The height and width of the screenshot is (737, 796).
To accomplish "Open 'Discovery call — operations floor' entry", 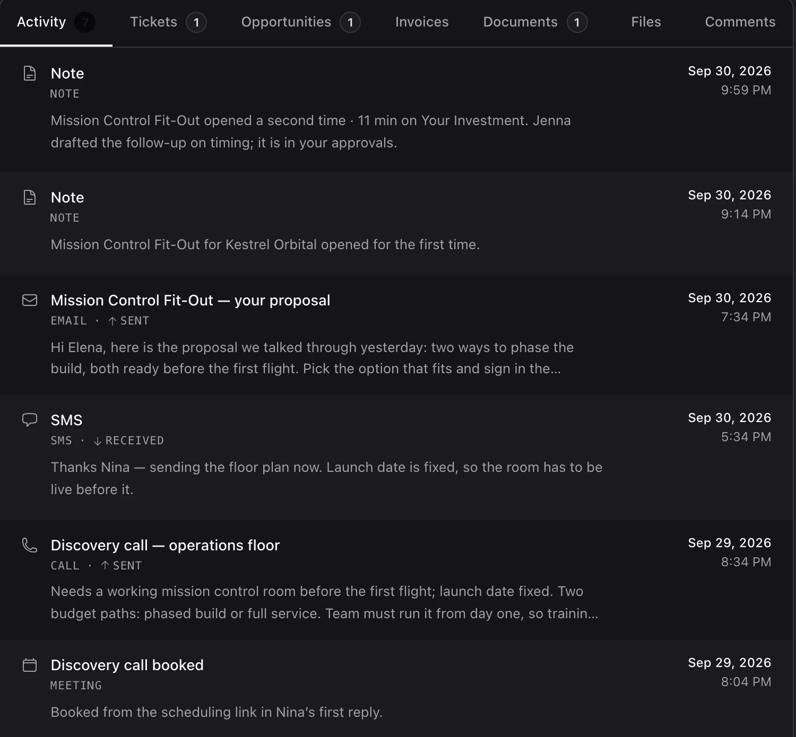I will (165, 545).
